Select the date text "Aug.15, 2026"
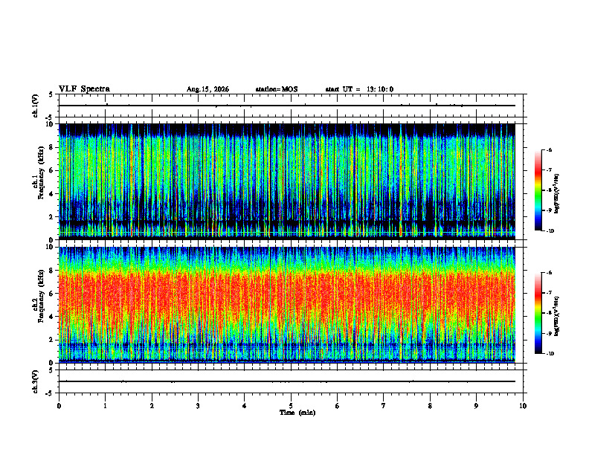Viewport: 589px width, 455px height. tap(207, 89)
